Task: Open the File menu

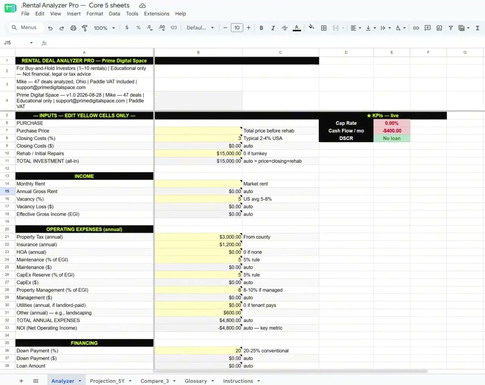Action: (x=25, y=14)
